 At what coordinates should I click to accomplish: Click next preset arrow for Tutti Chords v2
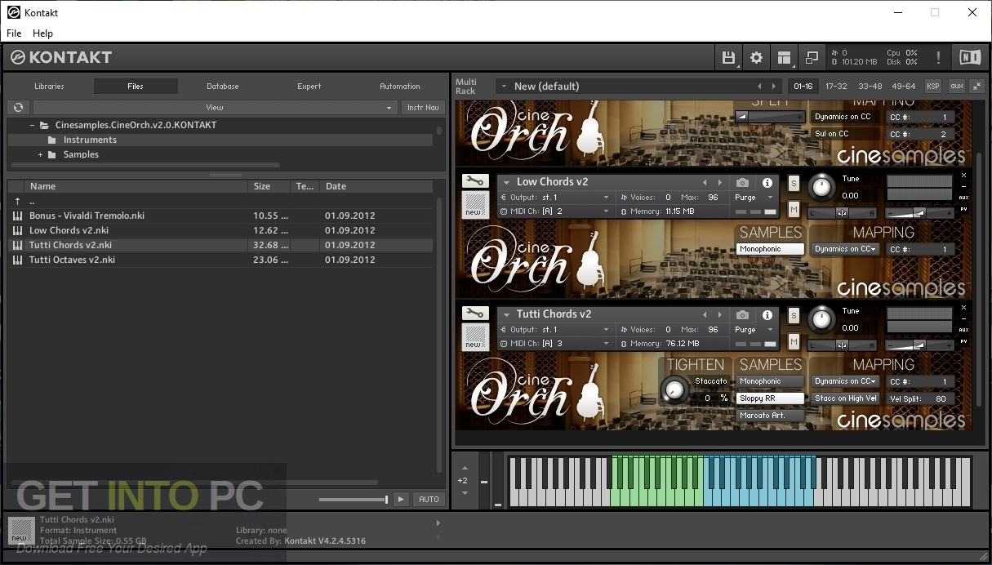click(719, 314)
